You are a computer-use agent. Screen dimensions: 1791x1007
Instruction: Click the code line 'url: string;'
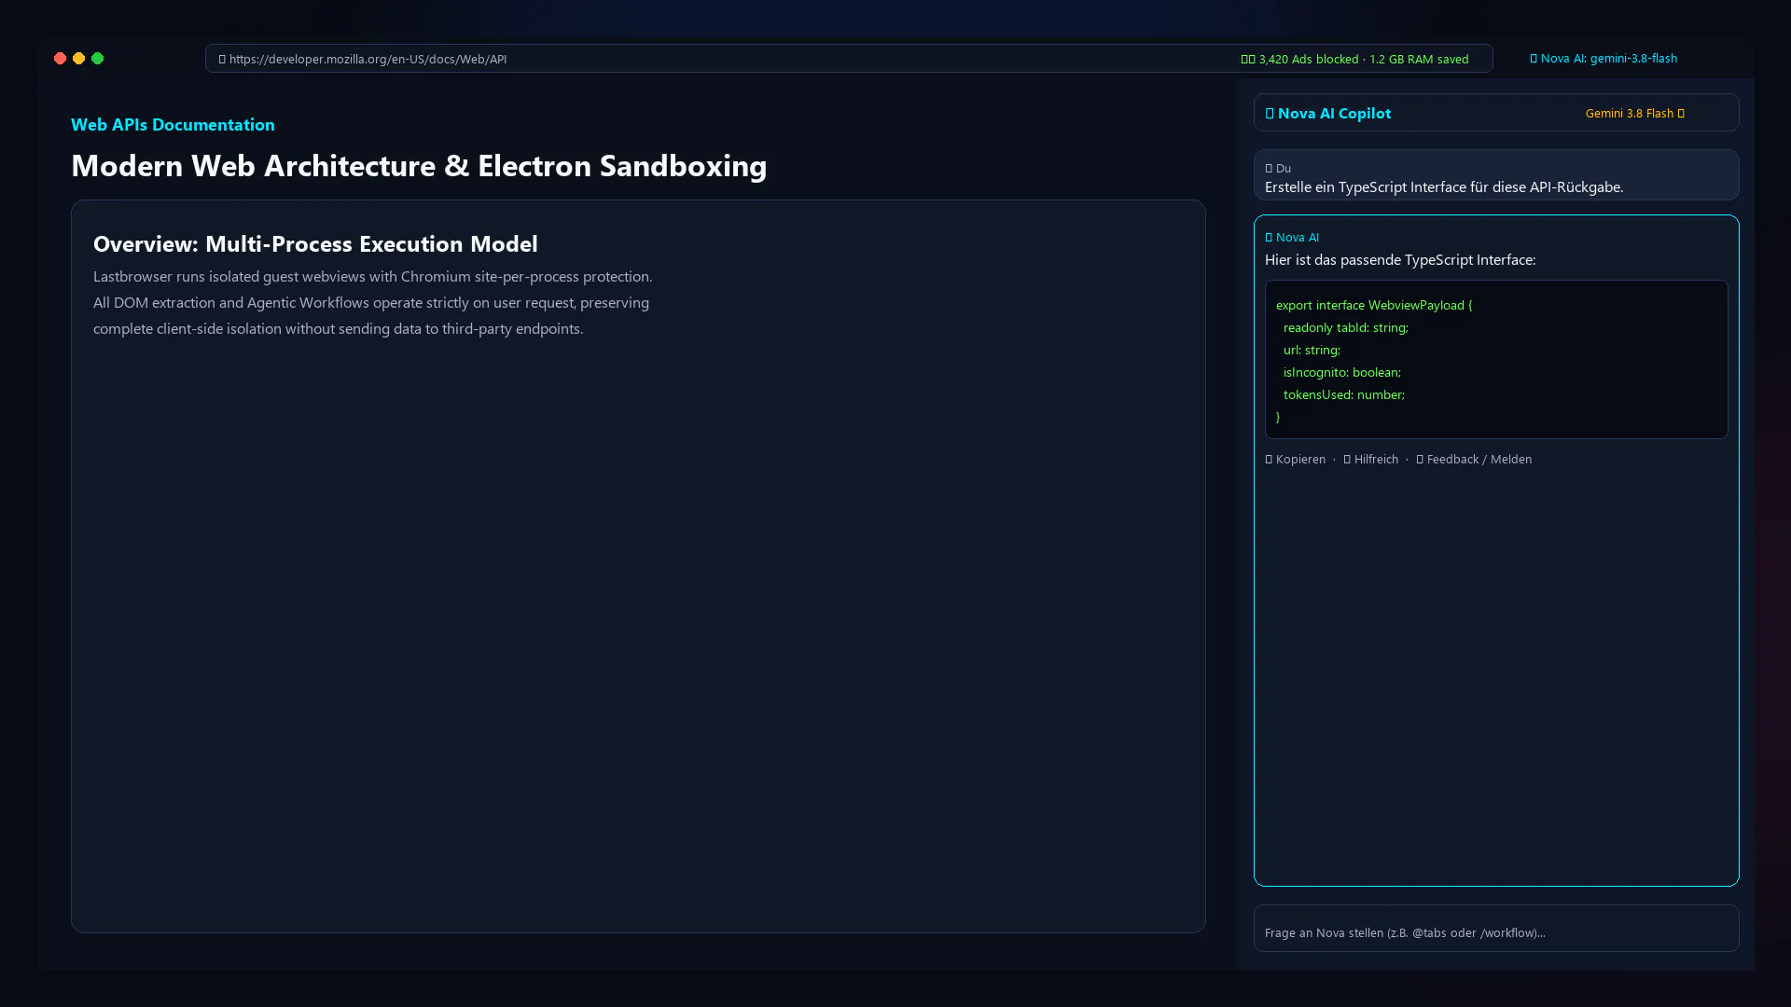tap(1312, 350)
